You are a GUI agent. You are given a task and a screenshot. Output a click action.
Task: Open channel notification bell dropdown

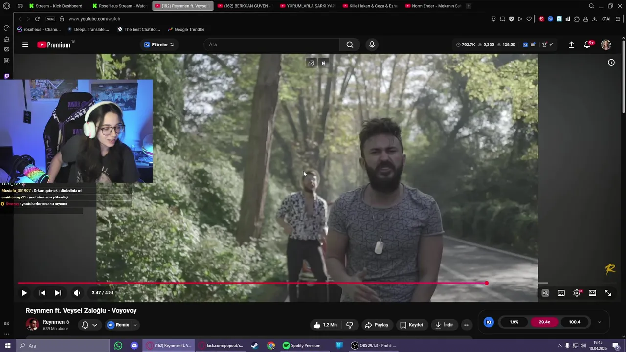pos(89,325)
